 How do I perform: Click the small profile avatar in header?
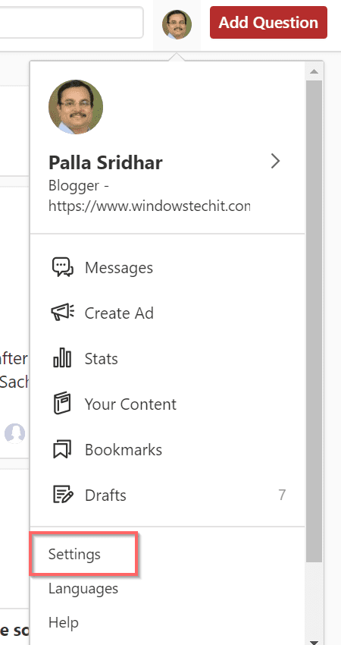pyautogui.click(x=177, y=25)
